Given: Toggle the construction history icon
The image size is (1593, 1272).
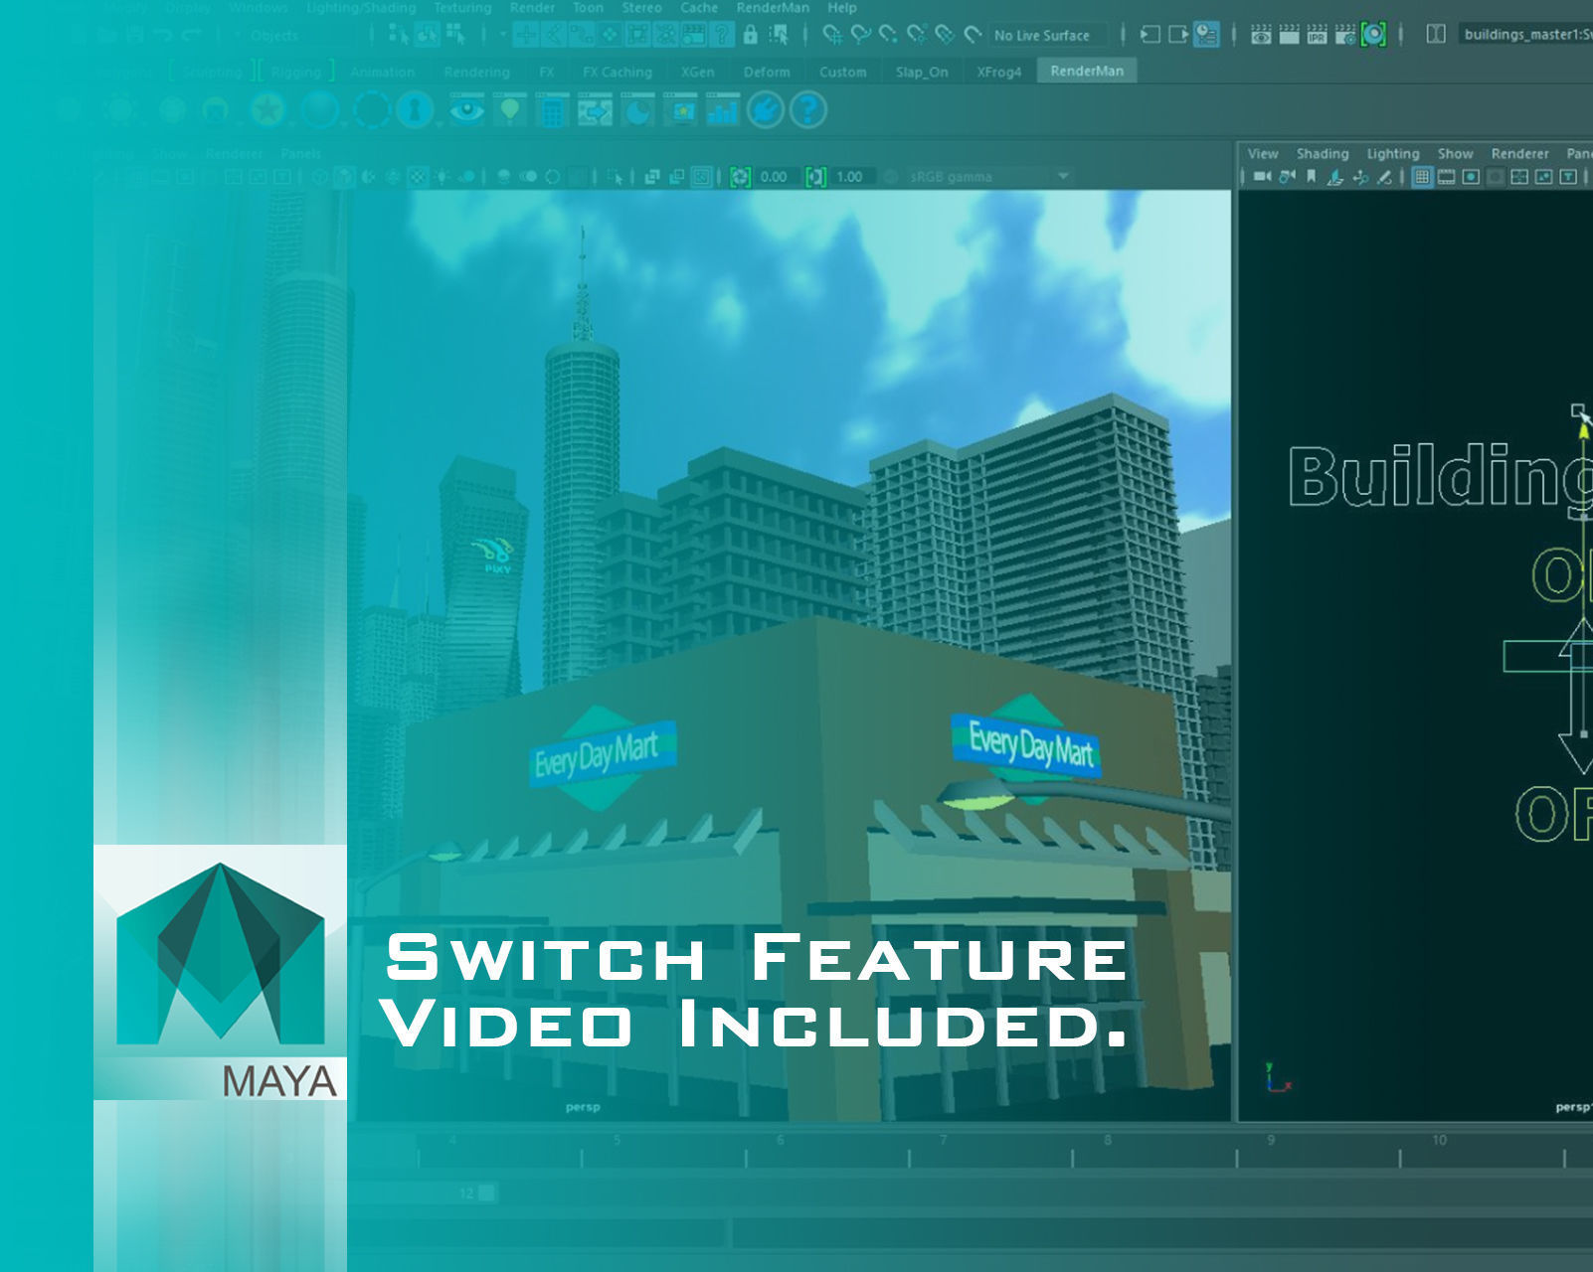Looking at the screenshot, I should [x=1206, y=36].
